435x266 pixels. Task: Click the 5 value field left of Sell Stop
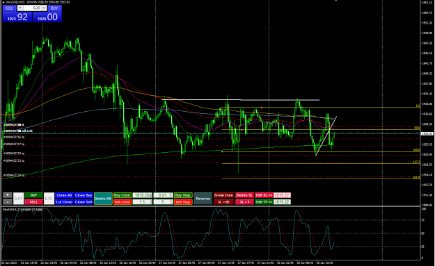[x=163, y=202]
